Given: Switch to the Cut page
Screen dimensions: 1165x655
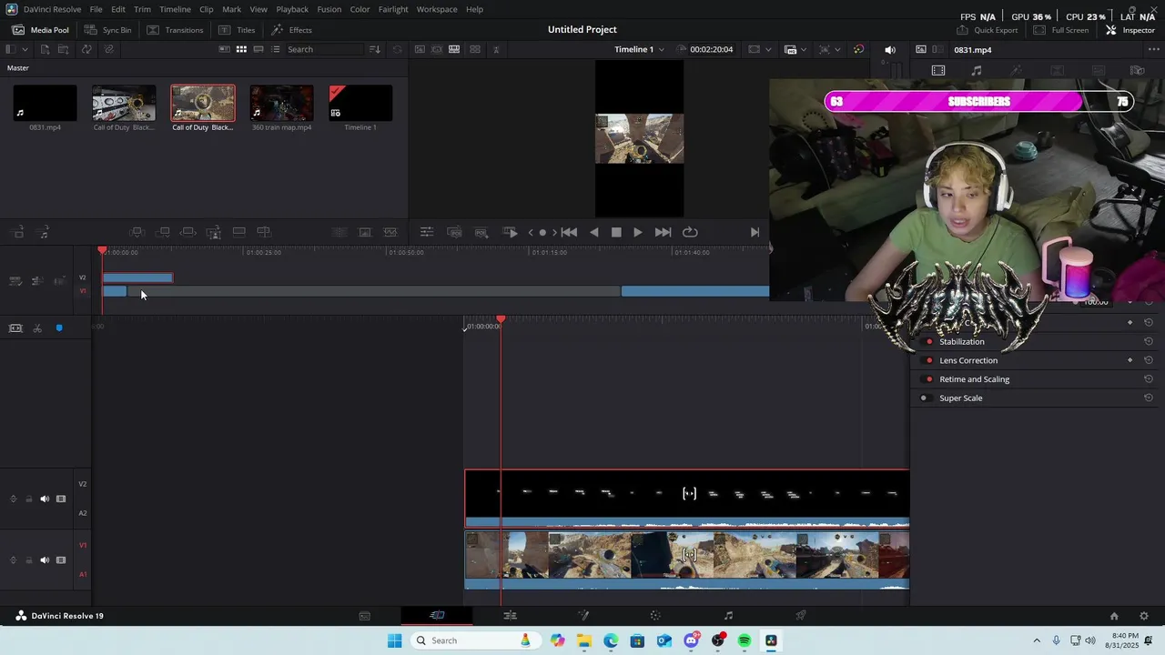Looking at the screenshot, I should pos(437,616).
